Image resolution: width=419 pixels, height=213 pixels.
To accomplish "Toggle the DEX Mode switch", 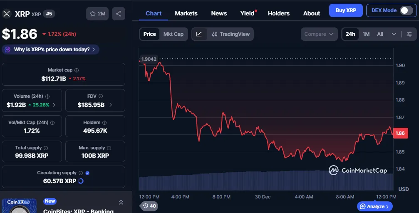I will [x=406, y=10].
